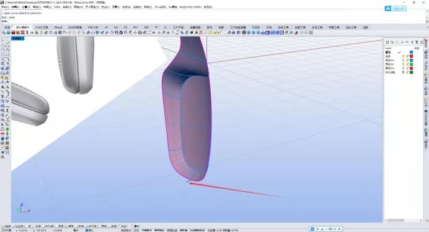This screenshot has height=232, width=429.
Task: Toggle visibility bulb of the green layer
Action: (403, 64)
